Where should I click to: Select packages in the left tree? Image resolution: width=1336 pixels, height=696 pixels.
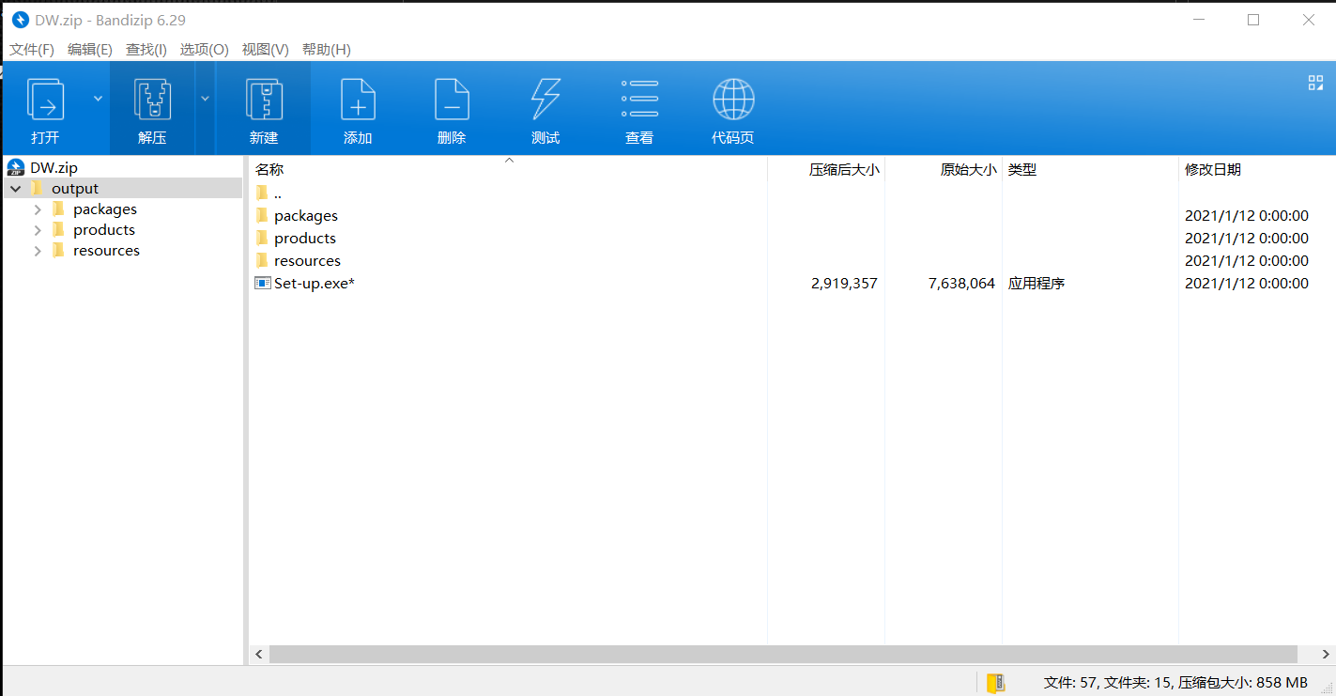coord(105,209)
